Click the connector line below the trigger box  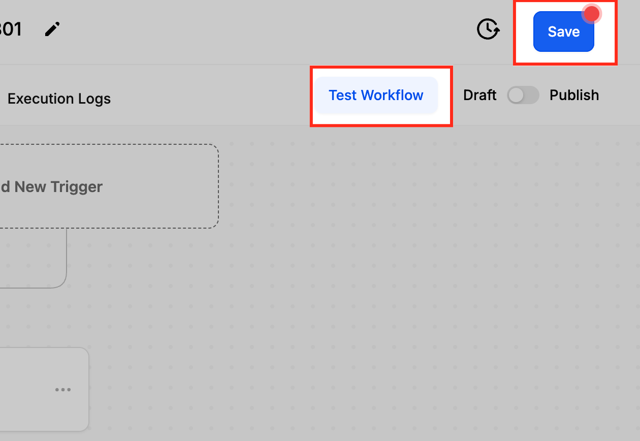tap(67, 254)
